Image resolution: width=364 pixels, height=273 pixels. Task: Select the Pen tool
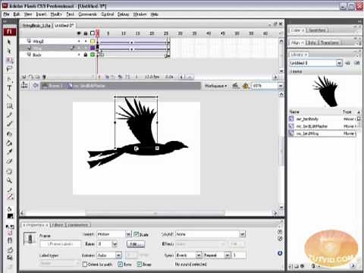pyautogui.click(x=9, y=80)
